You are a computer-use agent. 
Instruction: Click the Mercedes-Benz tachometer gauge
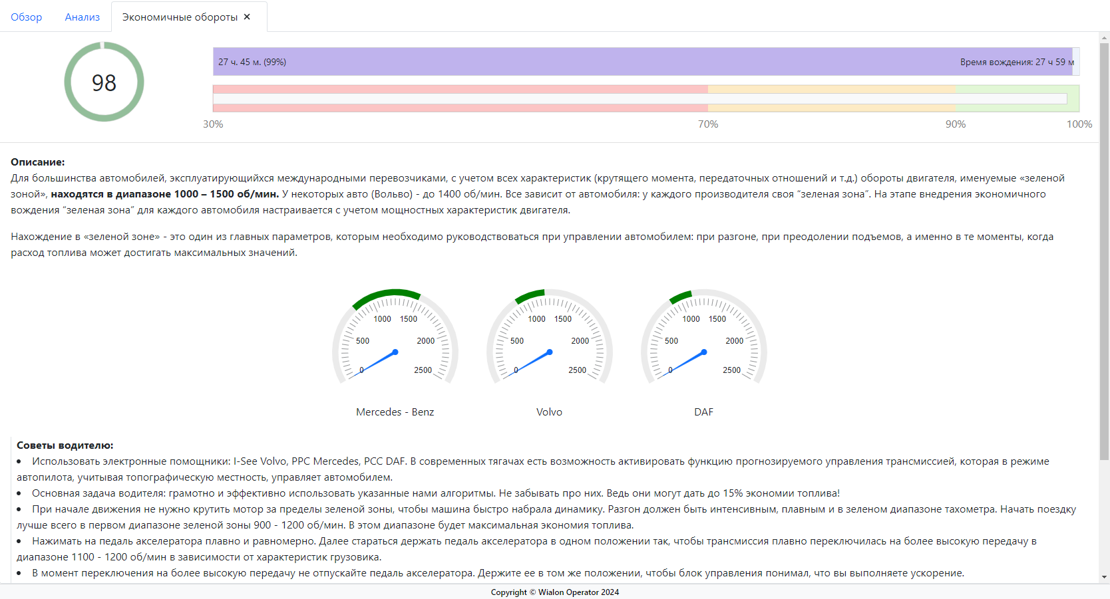tap(395, 338)
